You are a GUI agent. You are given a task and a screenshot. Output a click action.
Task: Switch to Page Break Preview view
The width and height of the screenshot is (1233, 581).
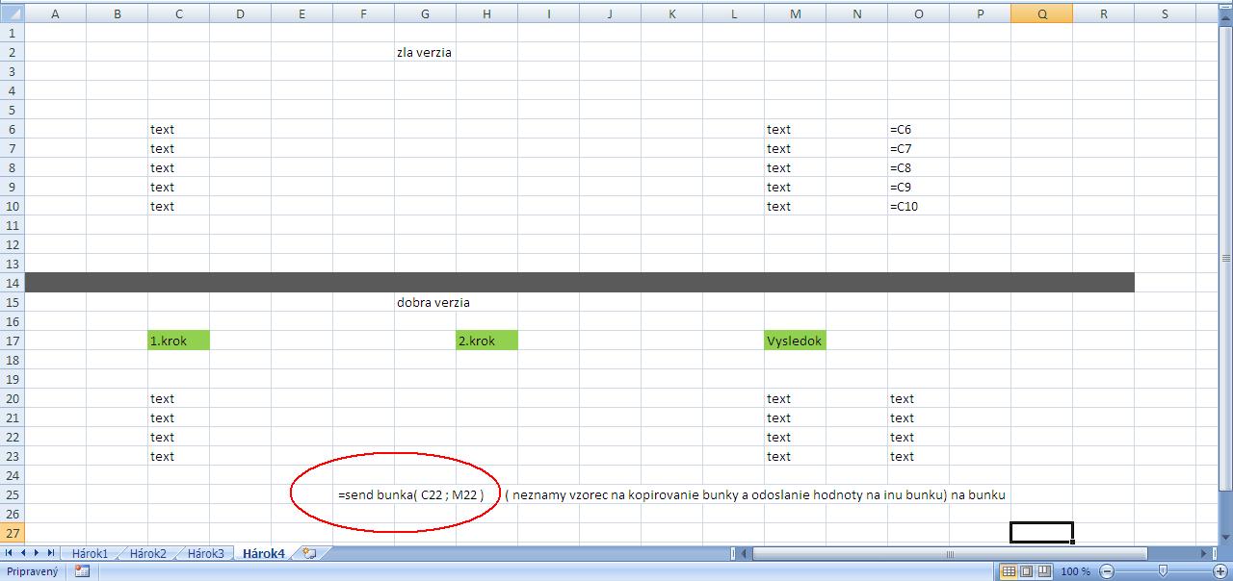coord(1043,571)
